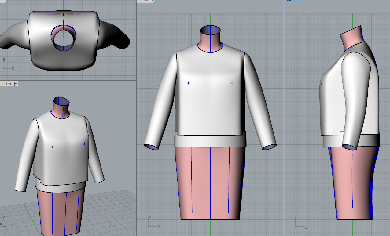Open the Perspective viewport menu arrow
Image resolution: width=390 pixels, height=236 pixels.
16,84
